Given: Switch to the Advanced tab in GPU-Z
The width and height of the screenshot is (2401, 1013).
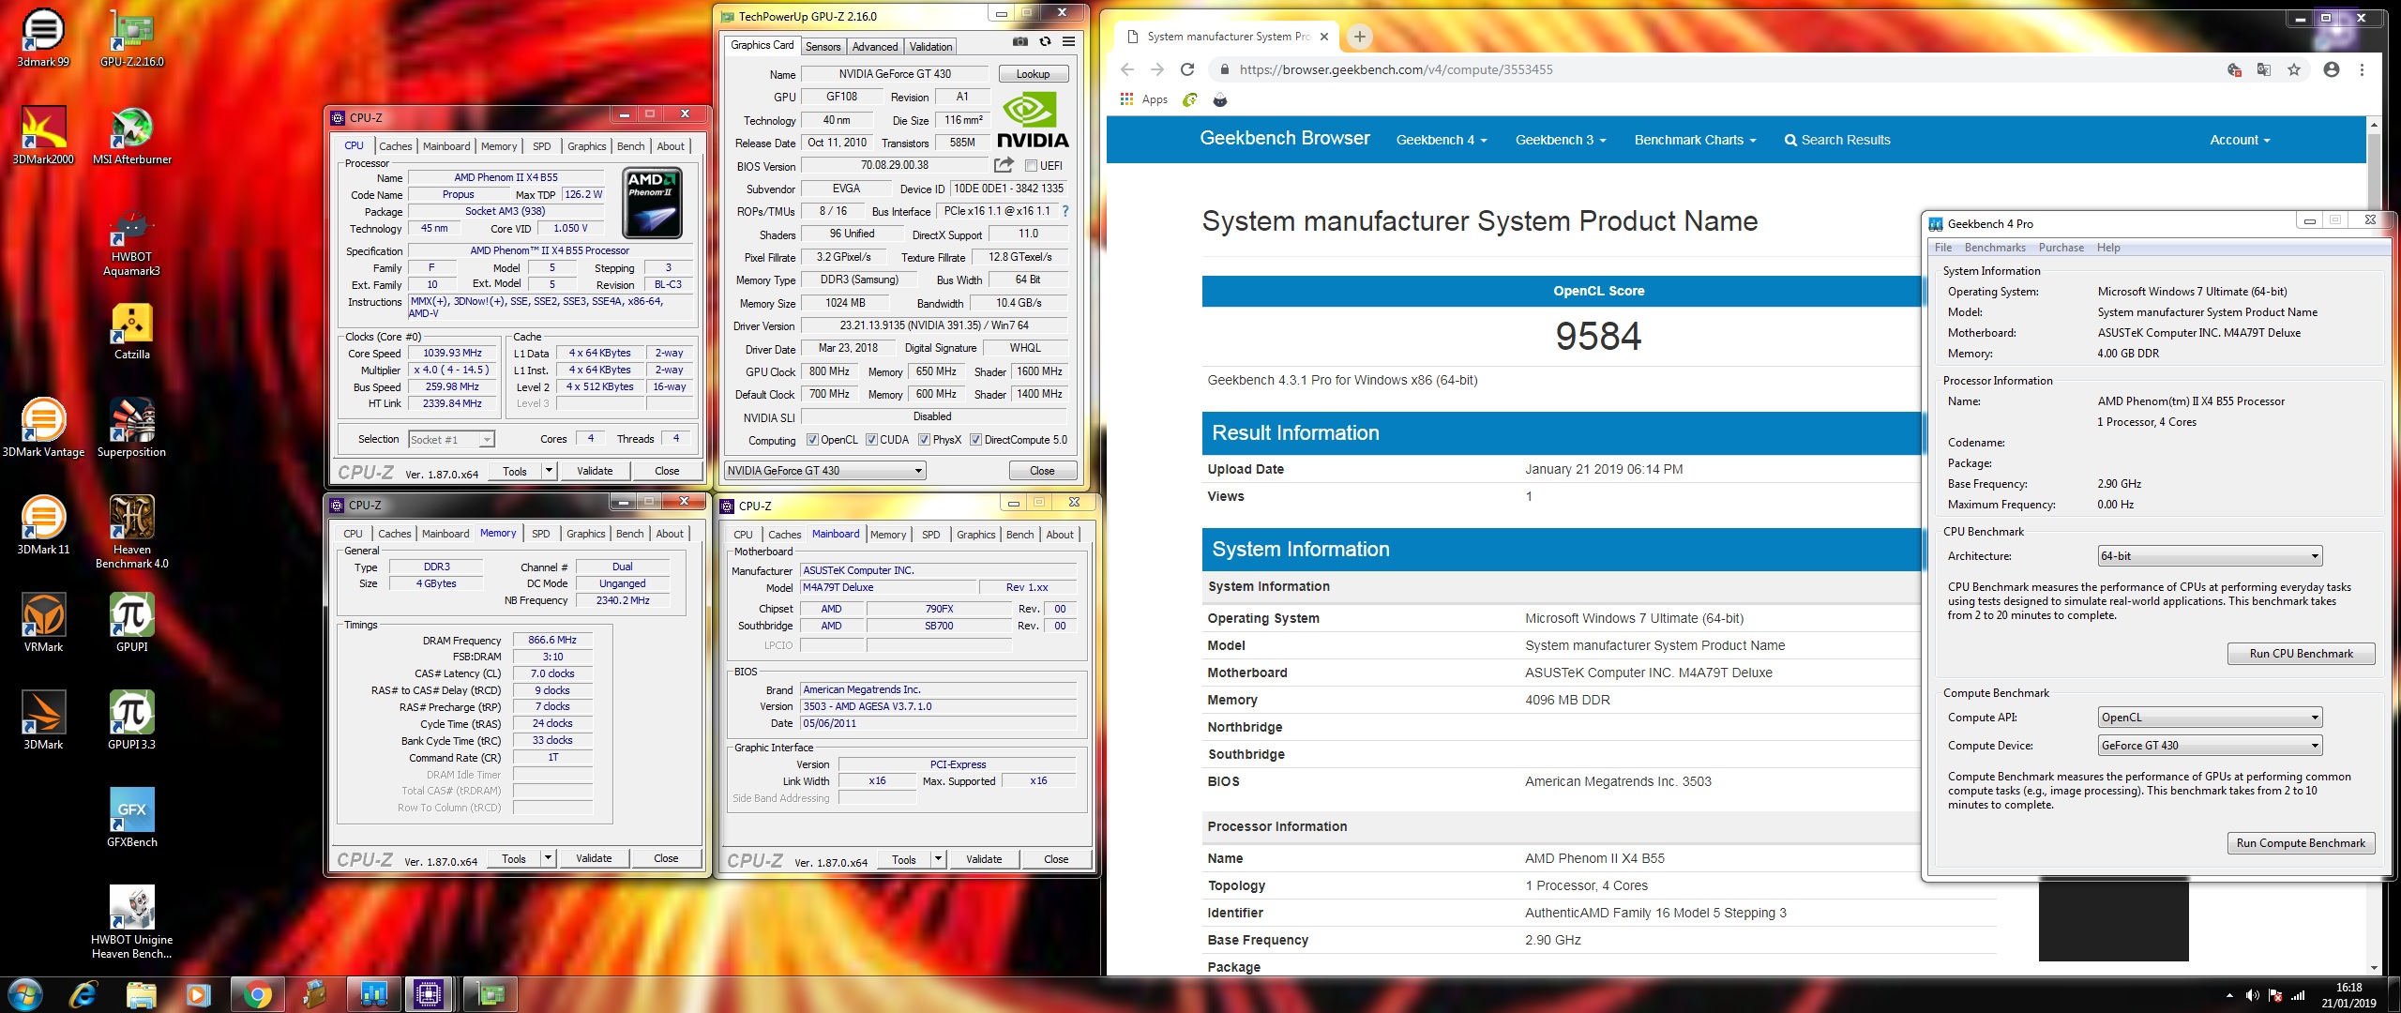Looking at the screenshot, I should (875, 46).
